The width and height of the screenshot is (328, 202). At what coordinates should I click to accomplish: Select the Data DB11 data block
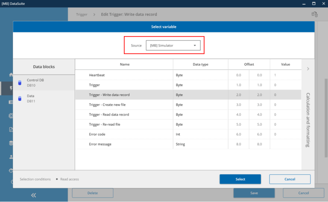[x=44, y=98]
